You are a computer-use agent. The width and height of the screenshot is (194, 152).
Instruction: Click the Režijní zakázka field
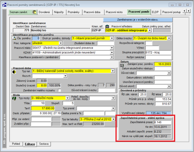158,57
